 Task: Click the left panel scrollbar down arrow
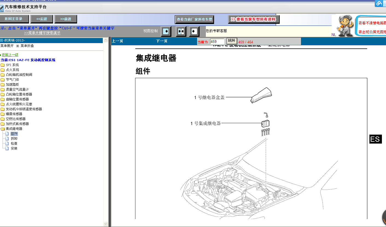click(106, 224)
